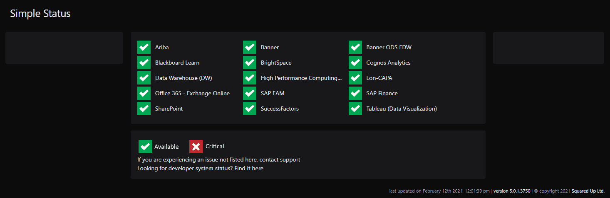Click the green check icon beside Ariba
This screenshot has width=610, height=198.
pyautogui.click(x=144, y=47)
